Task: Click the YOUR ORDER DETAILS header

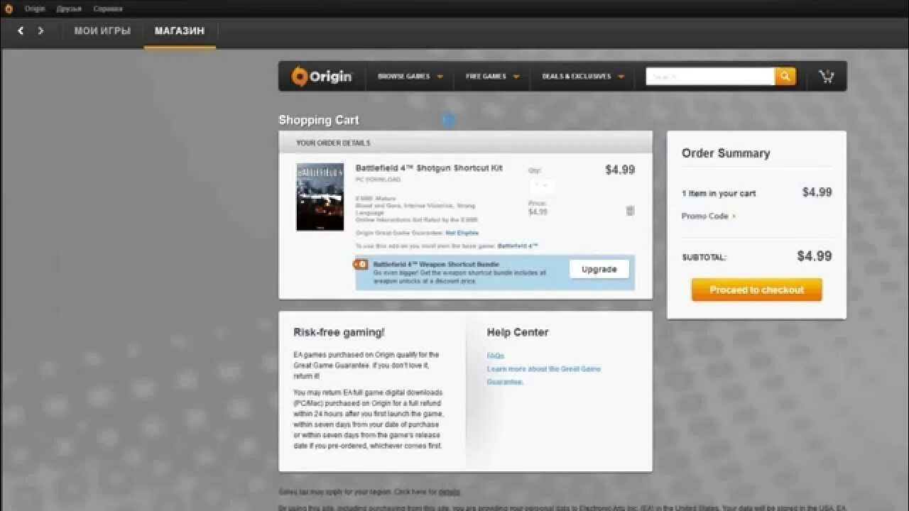Action: [332, 143]
